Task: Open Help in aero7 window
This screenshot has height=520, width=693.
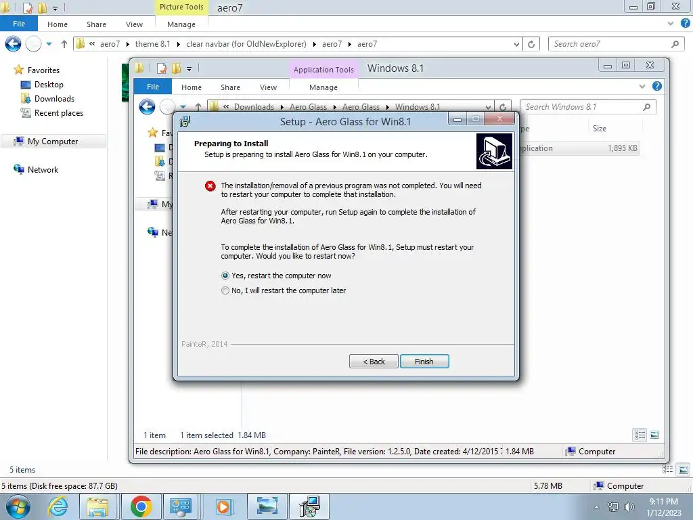Action: [686, 24]
